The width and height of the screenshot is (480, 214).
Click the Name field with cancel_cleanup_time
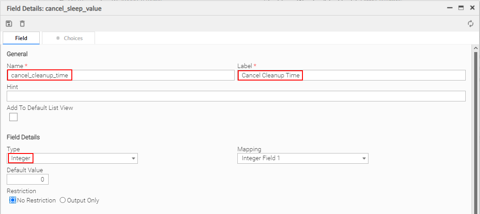(x=120, y=75)
